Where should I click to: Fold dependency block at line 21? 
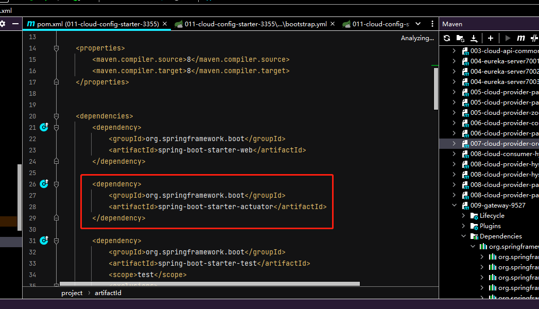coord(57,128)
